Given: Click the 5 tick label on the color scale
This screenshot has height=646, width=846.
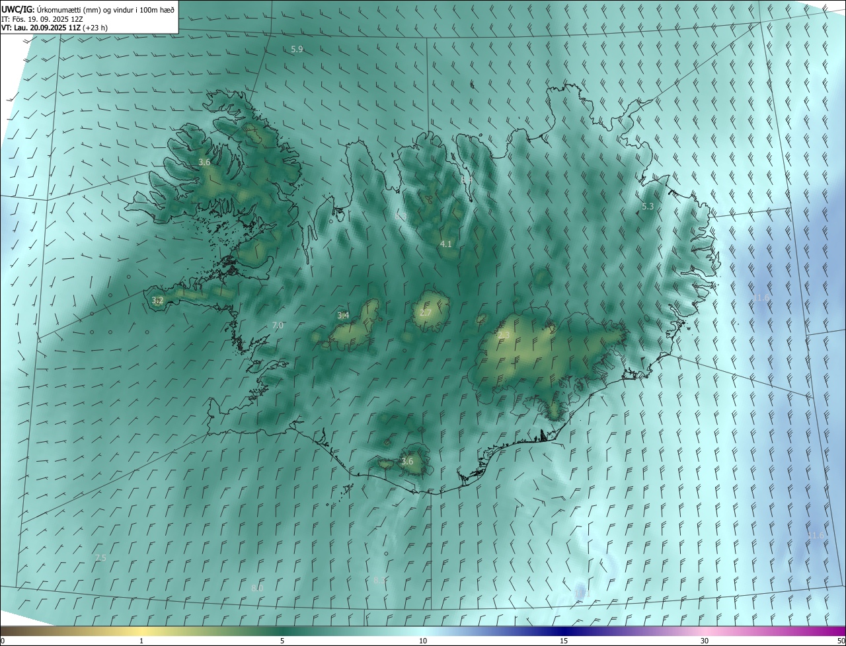Looking at the screenshot, I should (282, 641).
